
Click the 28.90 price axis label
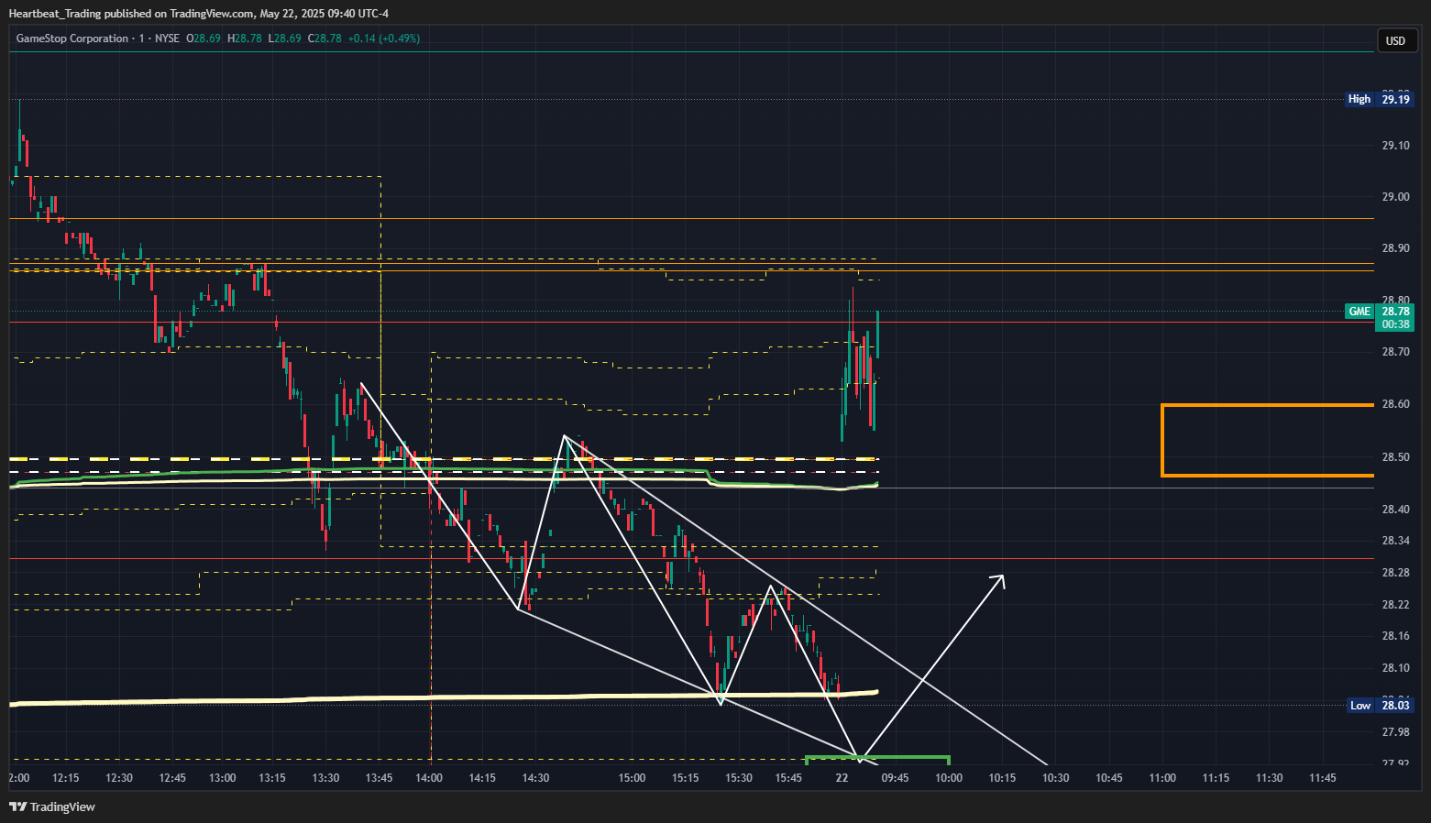click(x=1395, y=248)
